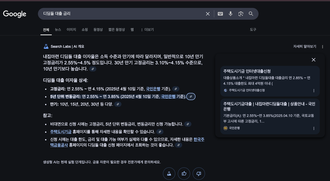Search by image with camera lens icon
This screenshot has width=330, height=181.
pos(241,14)
